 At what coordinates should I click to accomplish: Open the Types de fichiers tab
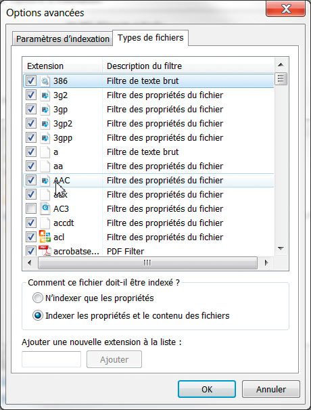point(151,38)
